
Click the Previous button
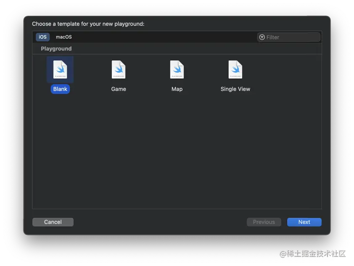264,222
